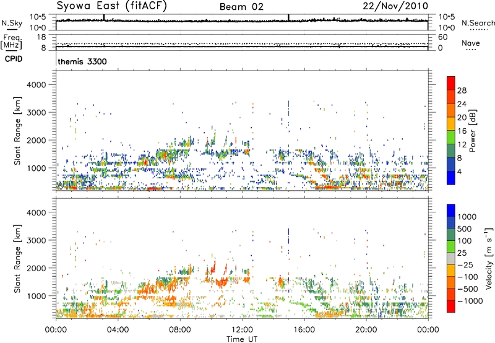Click the '1000' value atop Velocity colorbar
The image size is (495, 343).
click(x=467, y=217)
